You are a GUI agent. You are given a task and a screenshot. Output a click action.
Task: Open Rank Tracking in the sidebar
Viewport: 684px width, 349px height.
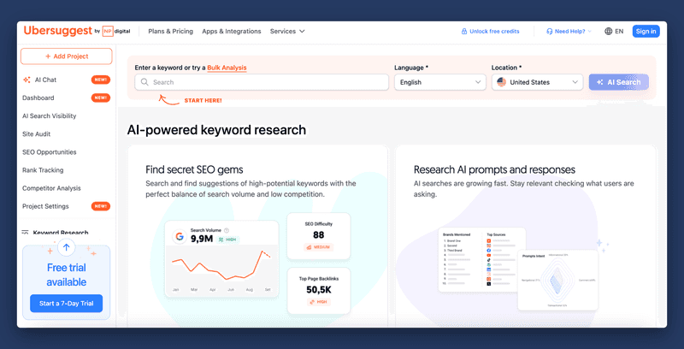tap(43, 170)
